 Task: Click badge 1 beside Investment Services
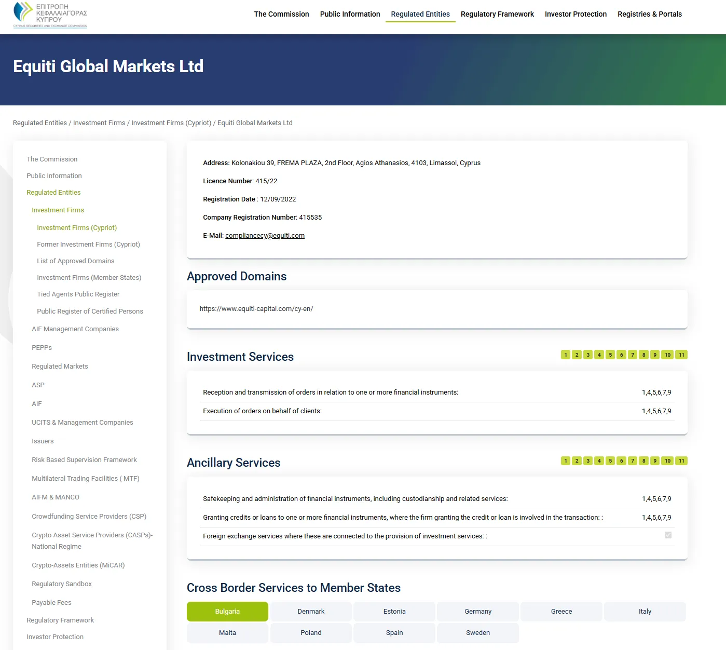coord(566,355)
